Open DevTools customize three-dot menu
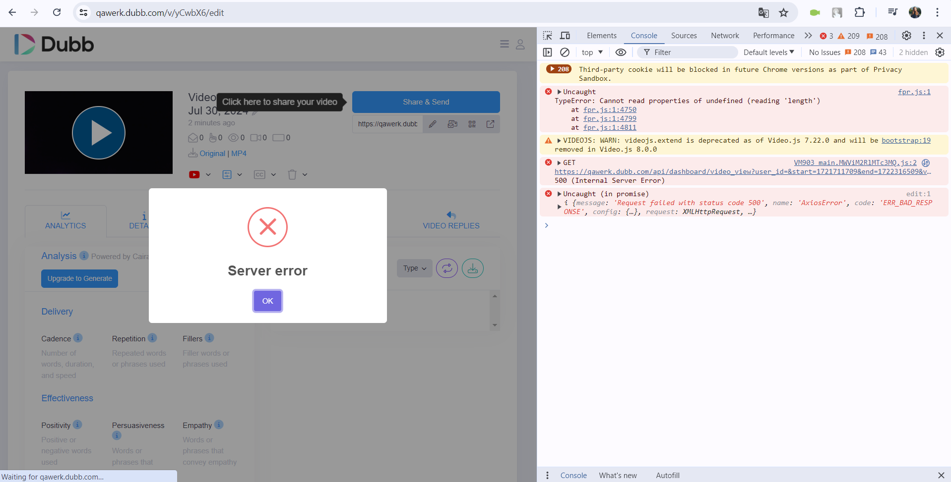The height and width of the screenshot is (482, 951). (924, 36)
